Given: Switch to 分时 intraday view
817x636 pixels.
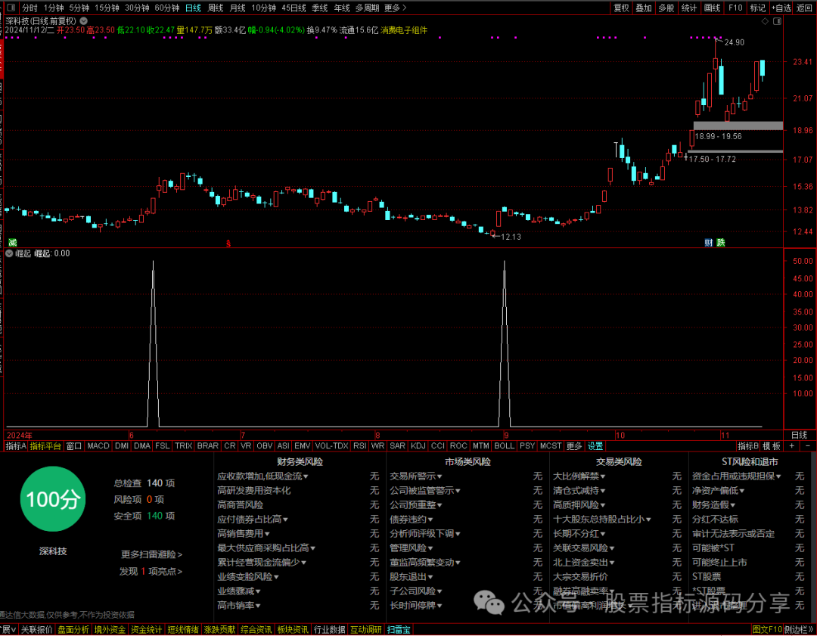Looking at the screenshot, I should tap(30, 8).
